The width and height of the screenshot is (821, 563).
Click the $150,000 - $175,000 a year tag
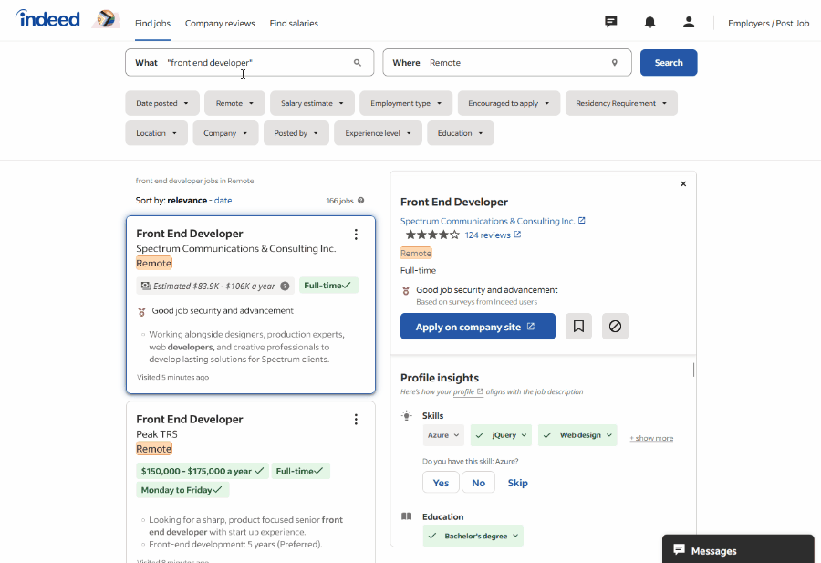point(203,472)
